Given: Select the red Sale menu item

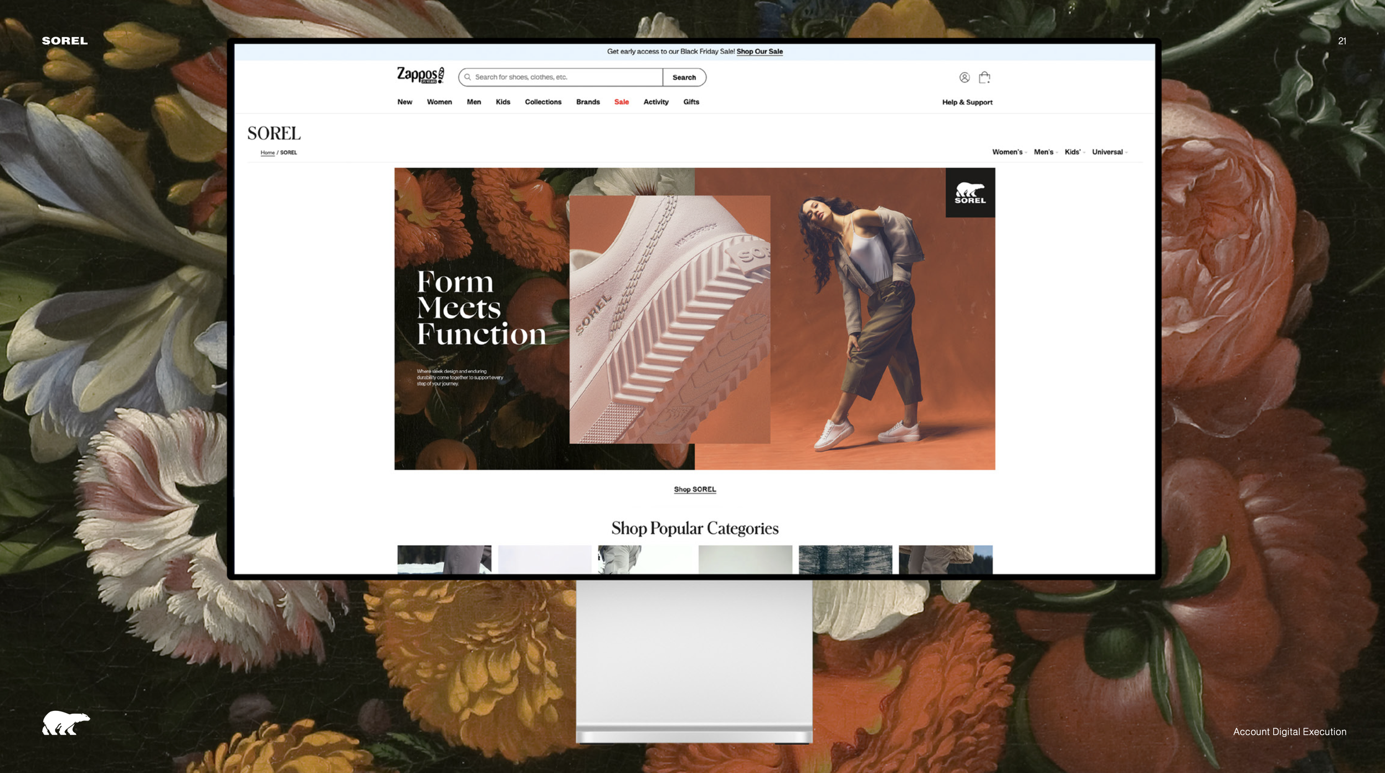Looking at the screenshot, I should click(x=622, y=102).
